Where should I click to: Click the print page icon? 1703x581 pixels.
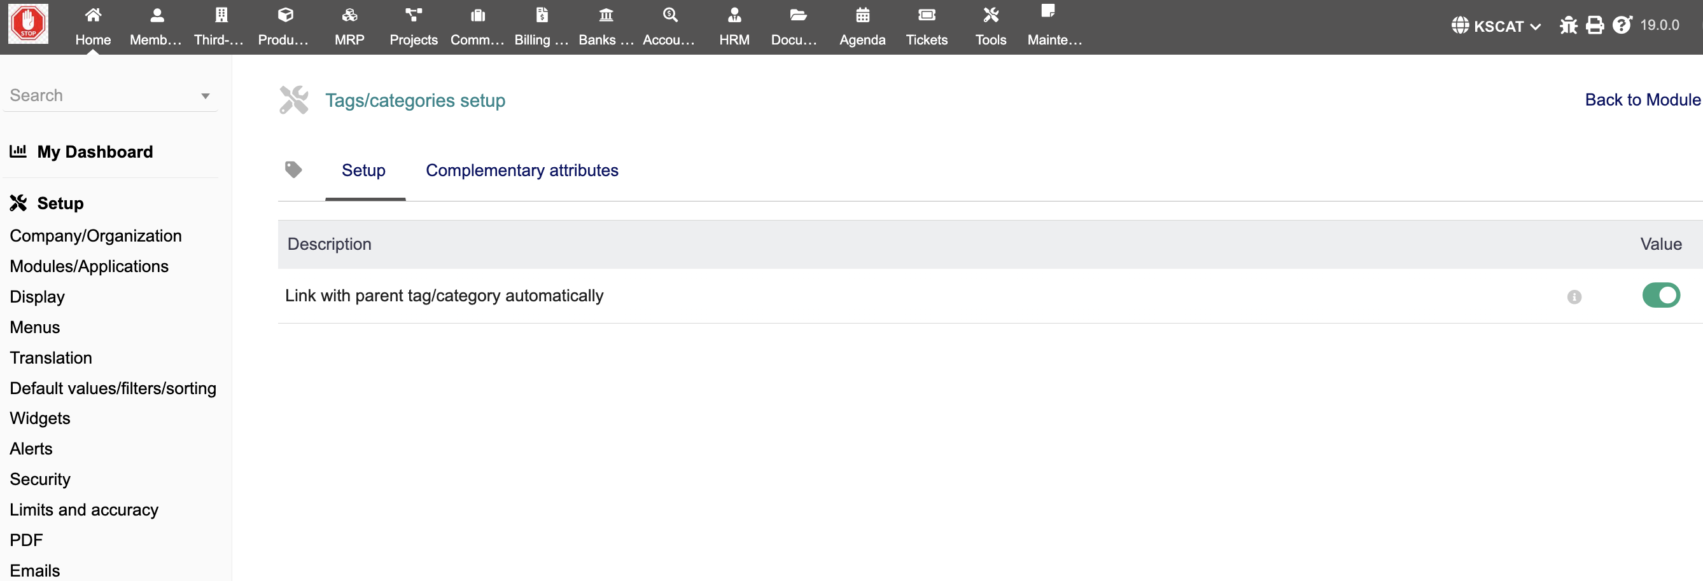pyautogui.click(x=1595, y=26)
